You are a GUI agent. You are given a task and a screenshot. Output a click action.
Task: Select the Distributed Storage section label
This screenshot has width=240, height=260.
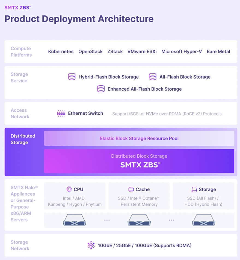click(23, 139)
